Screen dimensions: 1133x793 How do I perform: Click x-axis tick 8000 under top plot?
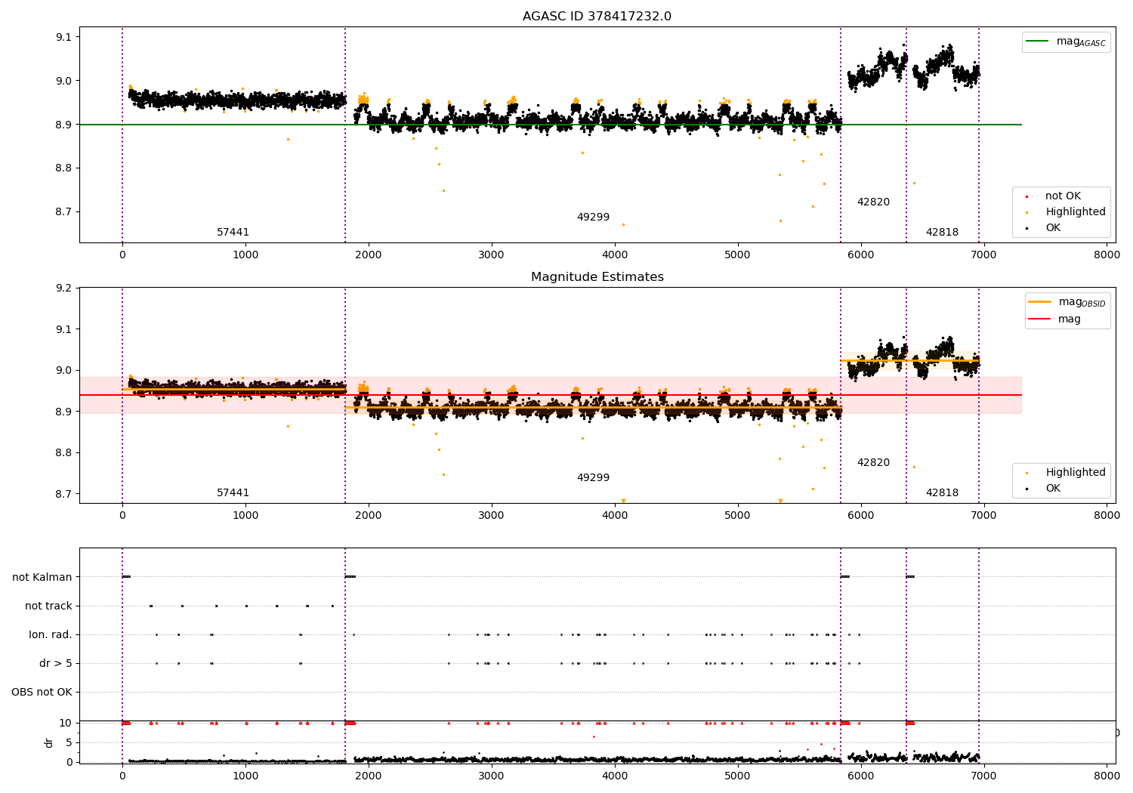click(1107, 255)
